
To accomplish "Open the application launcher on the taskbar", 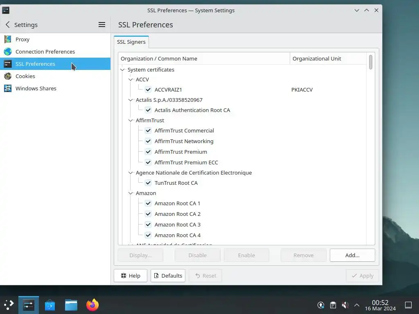I will (9, 305).
